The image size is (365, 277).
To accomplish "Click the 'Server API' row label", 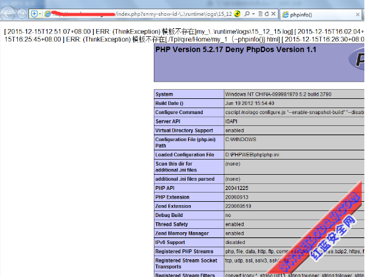I will pos(168,121).
